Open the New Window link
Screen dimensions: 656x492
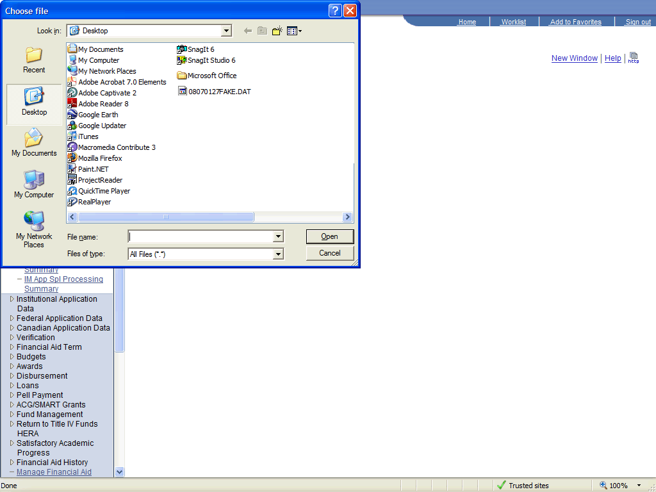click(575, 58)
